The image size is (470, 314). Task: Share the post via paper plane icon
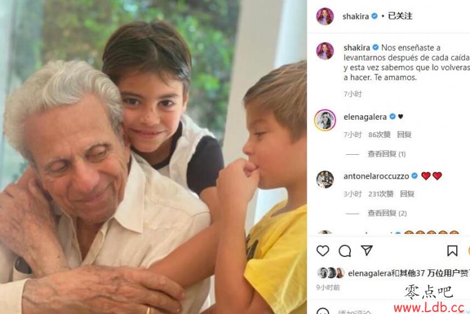[367, 250]
